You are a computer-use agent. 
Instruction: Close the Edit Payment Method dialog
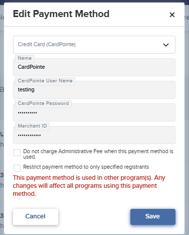coord(172,15)
